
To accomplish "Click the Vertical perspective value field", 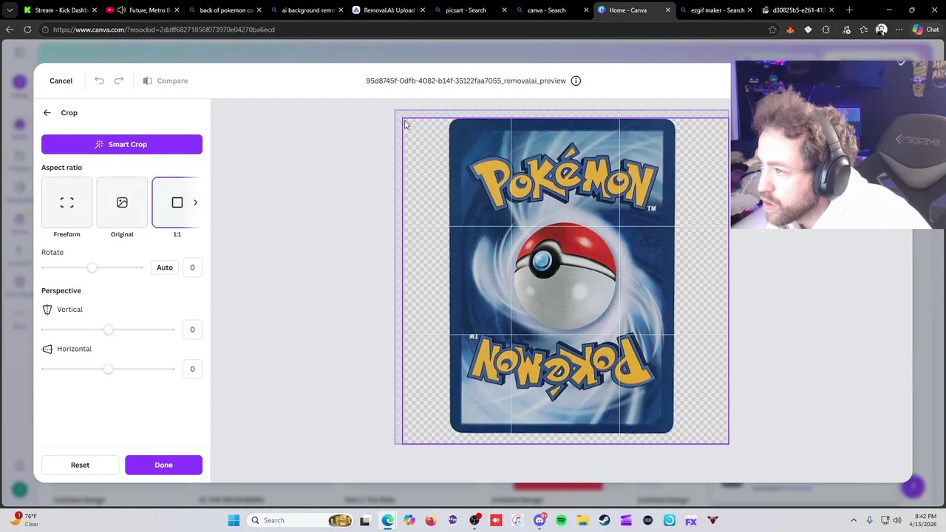I will point(192,330).
